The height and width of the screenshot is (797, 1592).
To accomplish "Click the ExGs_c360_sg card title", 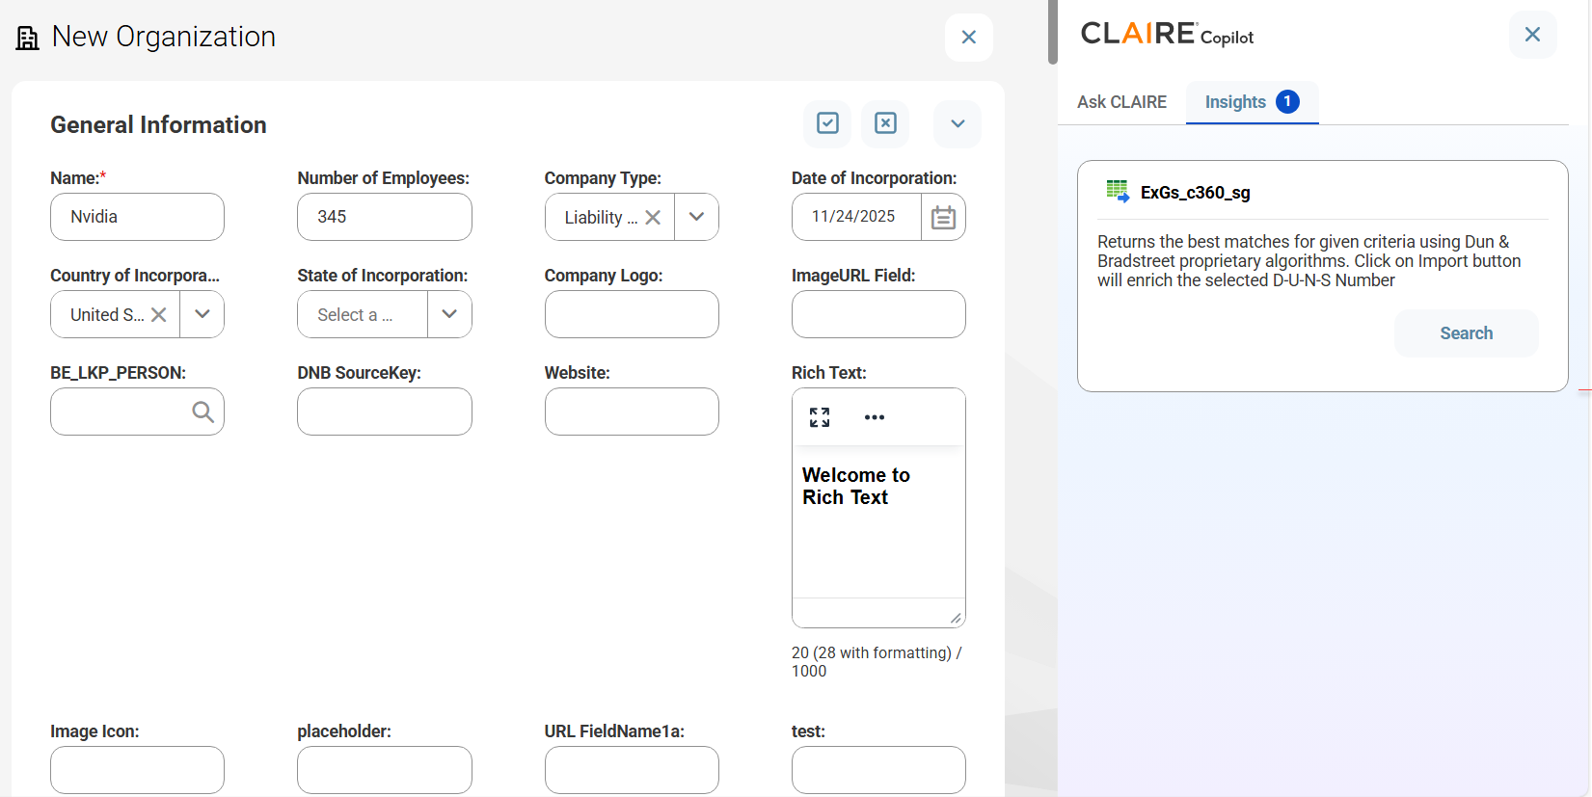I will [x=1195, y=193].
